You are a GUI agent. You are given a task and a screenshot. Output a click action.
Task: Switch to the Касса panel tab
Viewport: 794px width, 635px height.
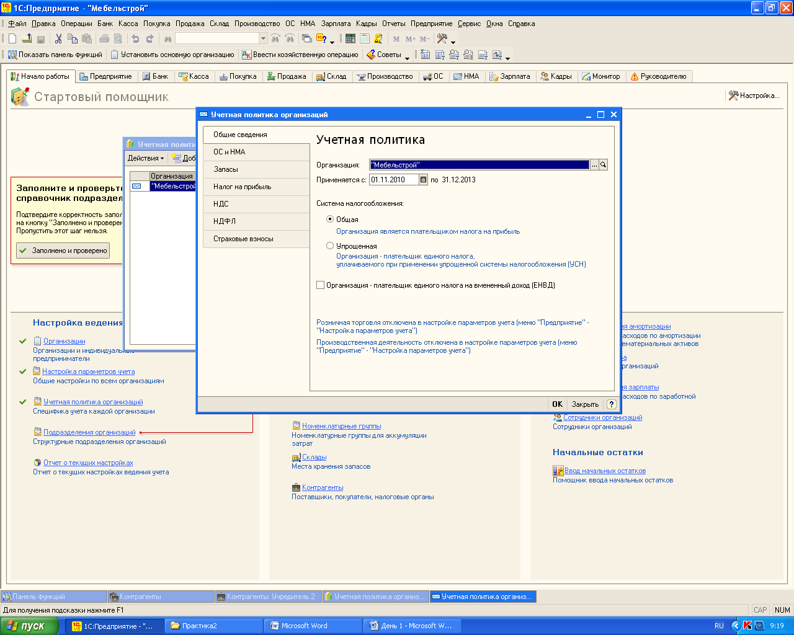point(194,76)
